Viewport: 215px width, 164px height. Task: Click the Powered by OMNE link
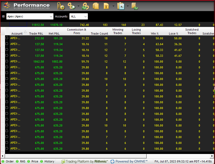129,161
